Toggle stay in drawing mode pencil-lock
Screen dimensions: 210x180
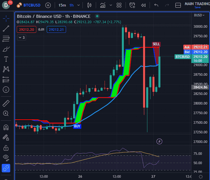coord(6,137)
